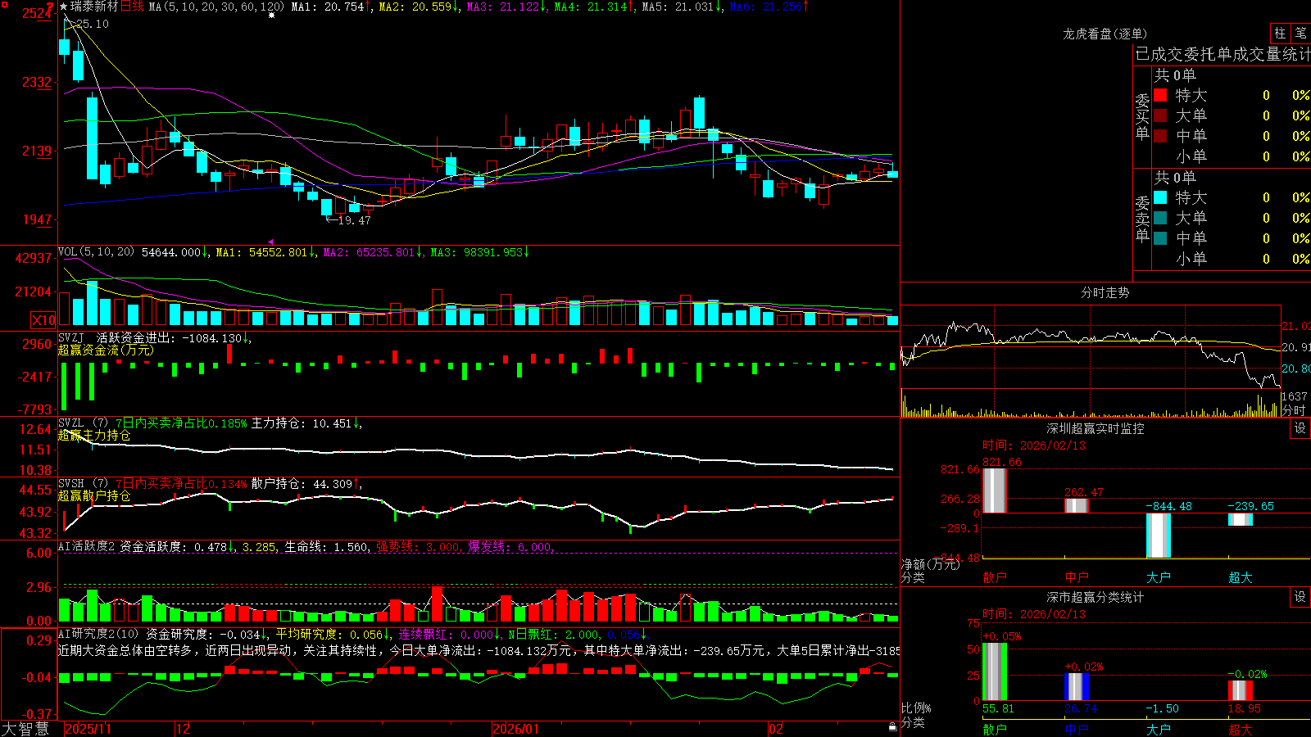Click the X10 volume scale box
The width and height of the screenshot is (1311, 737).
click(x=43, y=320)
